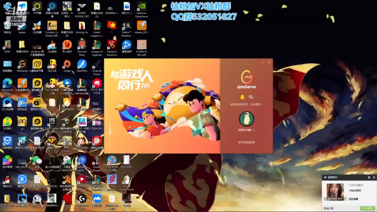Open the Fling to the Finish shortcut
Screen dimensions: 377x212
point(112,163)
